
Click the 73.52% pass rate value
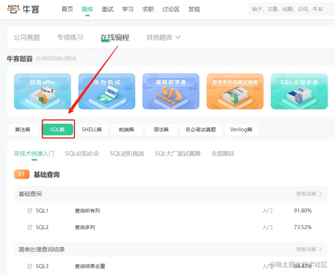pyautogui.click(x=303, y=227)
